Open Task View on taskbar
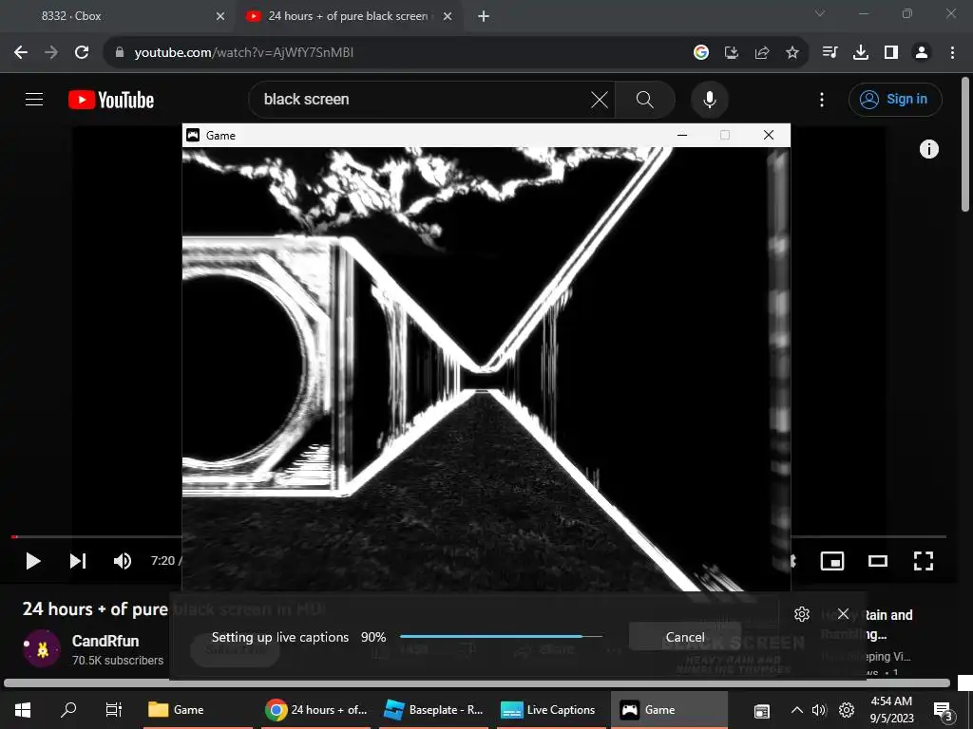 point(114,710)
